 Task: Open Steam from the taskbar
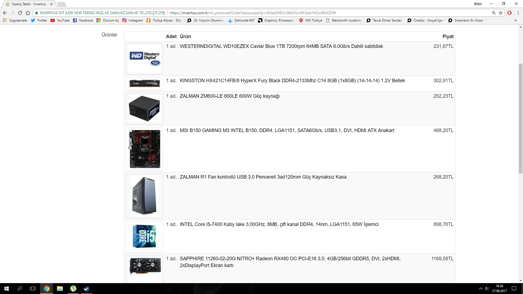pyautogui.click(x=86, y=289)
